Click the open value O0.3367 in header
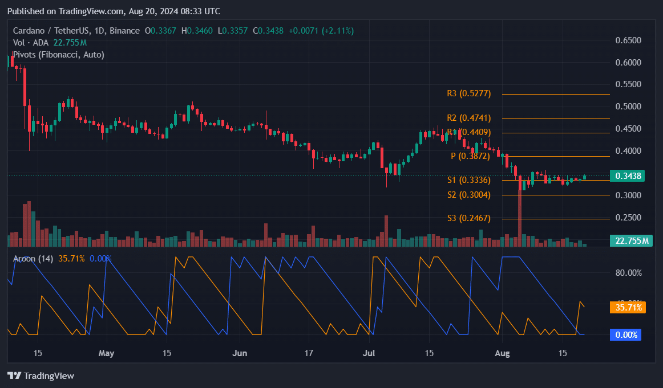Screen dimensions: 663x388 coord(160,30)
